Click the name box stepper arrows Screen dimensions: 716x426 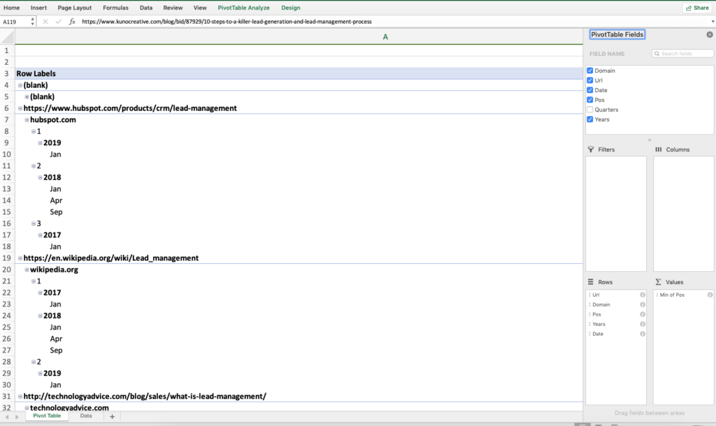pos(32,22)
